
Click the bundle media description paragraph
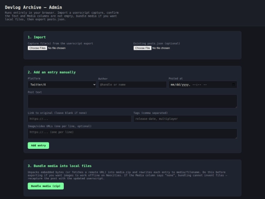pos(128,175)
